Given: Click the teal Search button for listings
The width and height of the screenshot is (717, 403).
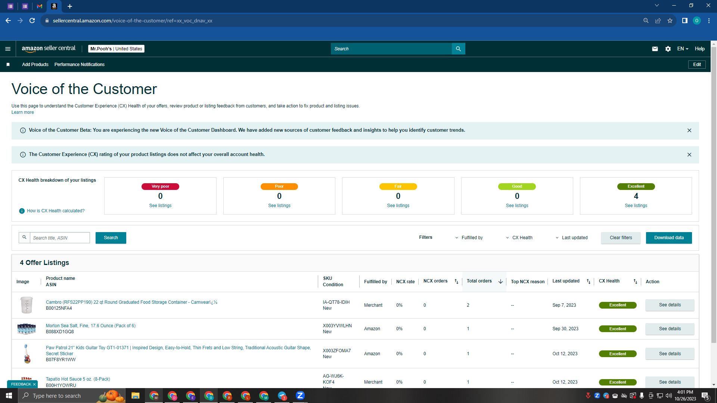Looking at the screenshot, I should pos(111,238).
